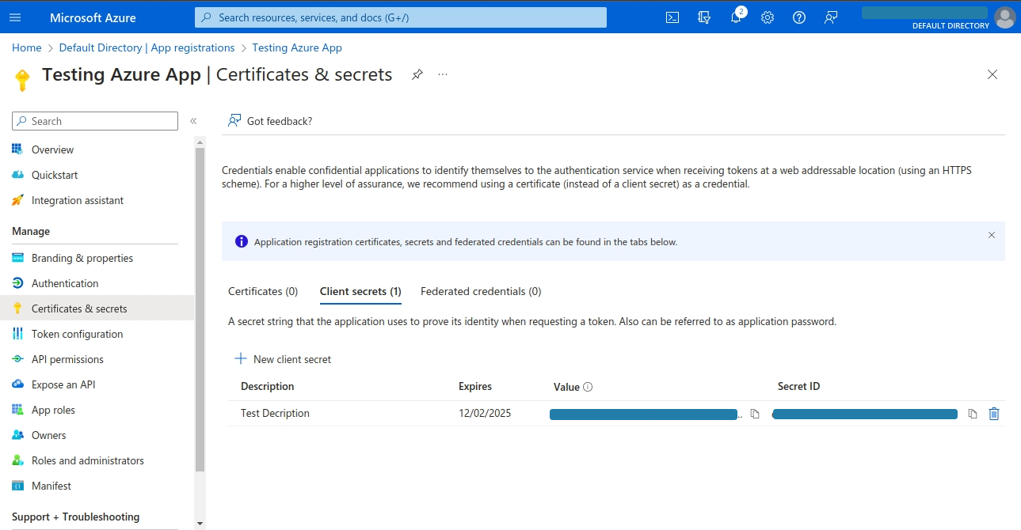Click the Expose an API cloud icon

(17, 384)
